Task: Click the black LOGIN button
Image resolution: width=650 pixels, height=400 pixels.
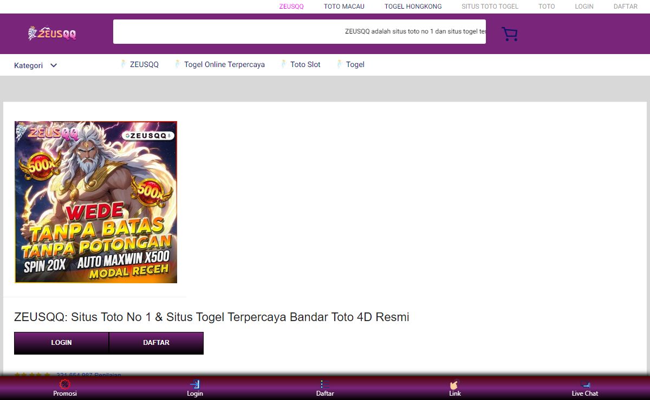Action: [61, 343]
